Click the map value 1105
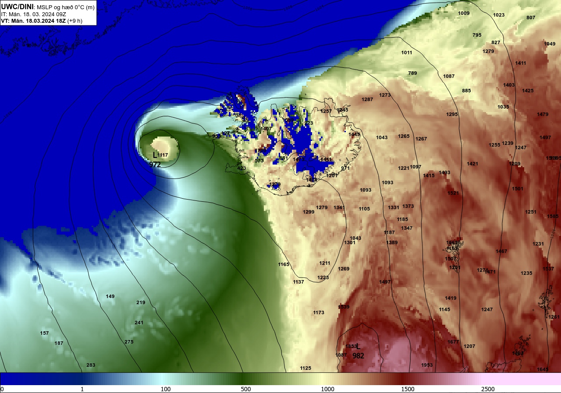This screenshot has height=393, width=561. [x=364, y=209]
